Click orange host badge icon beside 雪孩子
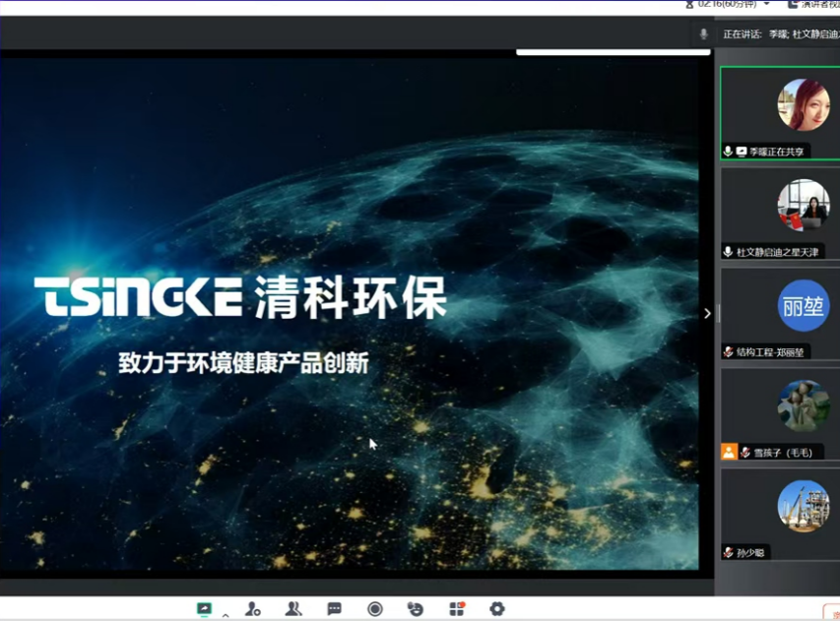Viewport: 840px width, 621px height. (x=729, y=452)
